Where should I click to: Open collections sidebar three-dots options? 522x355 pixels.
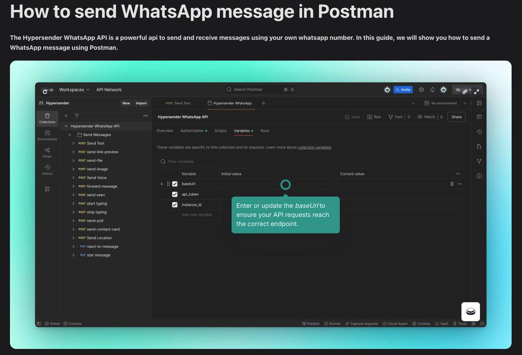(x=146, y=116)
